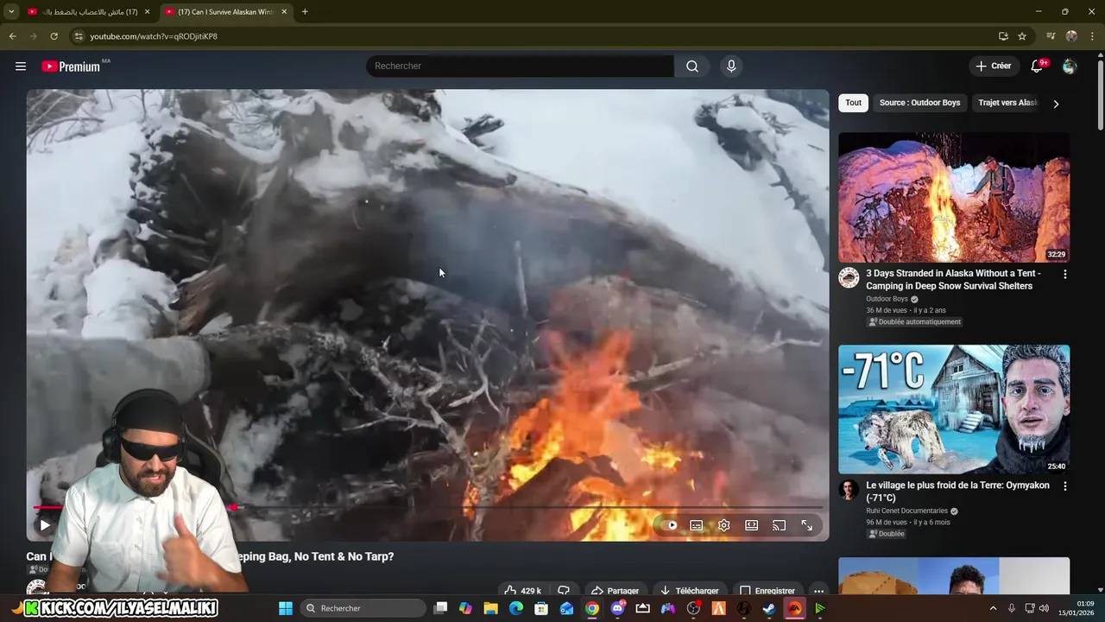
Task: Open the YouTube hamburger guide menu
Action: tap(21, 66)
